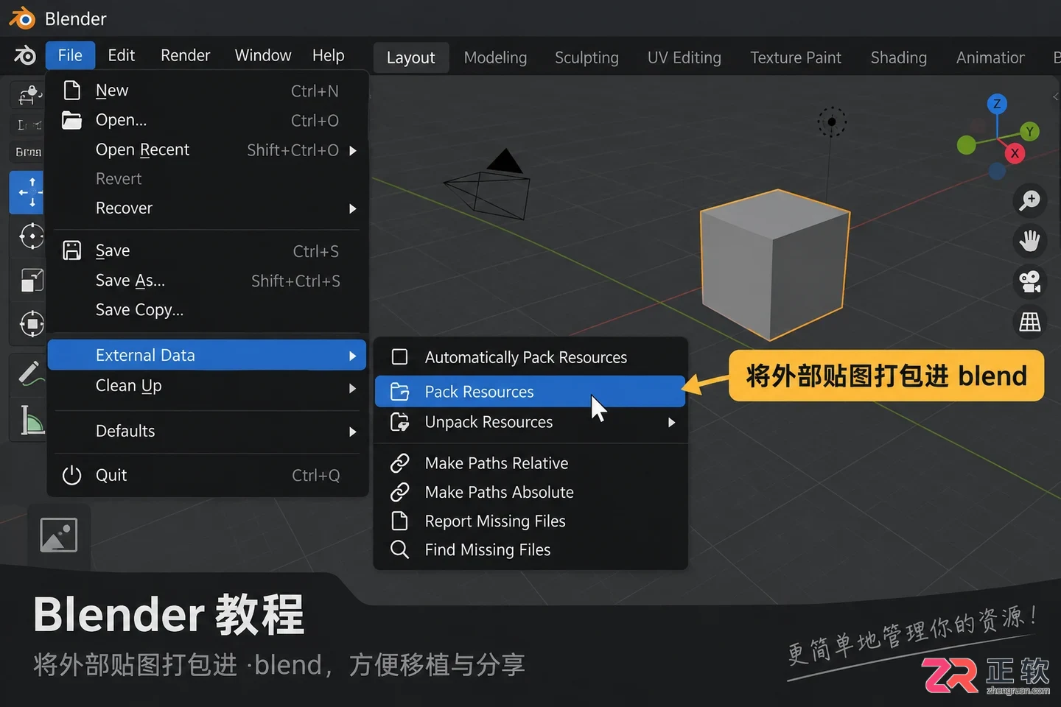Screen dimensions: 1061x707
Task: Click the Blender logo icon in menu bar
Action: coord(24,55)
